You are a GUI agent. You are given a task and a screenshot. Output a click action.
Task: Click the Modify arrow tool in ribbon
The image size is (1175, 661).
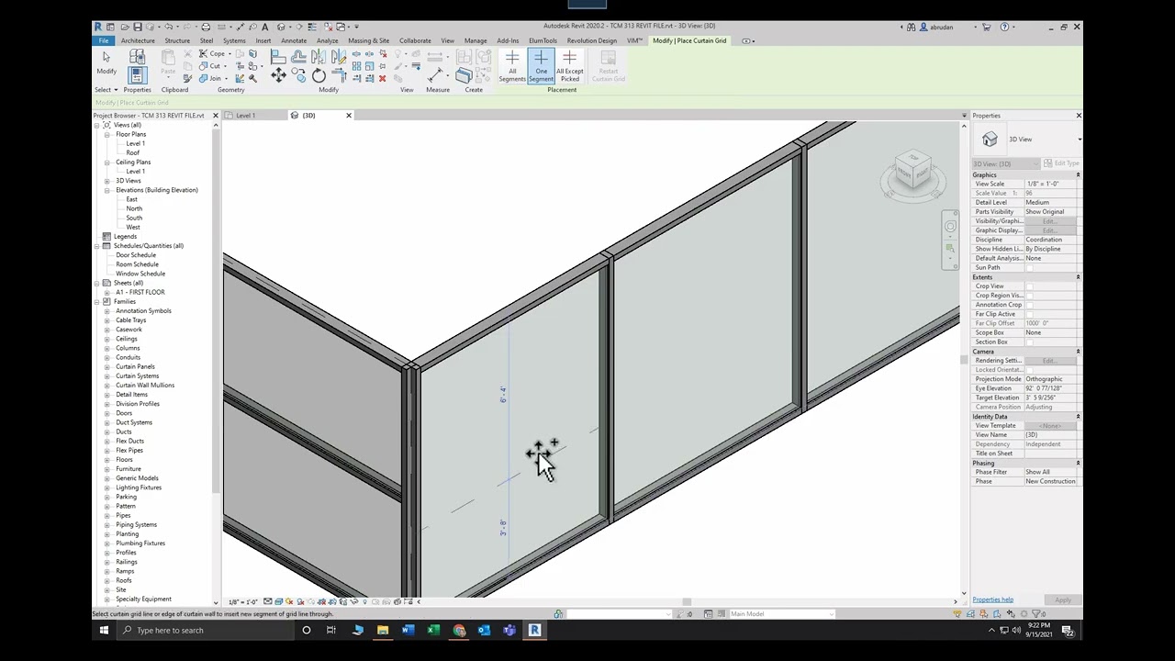coord(106,63)
